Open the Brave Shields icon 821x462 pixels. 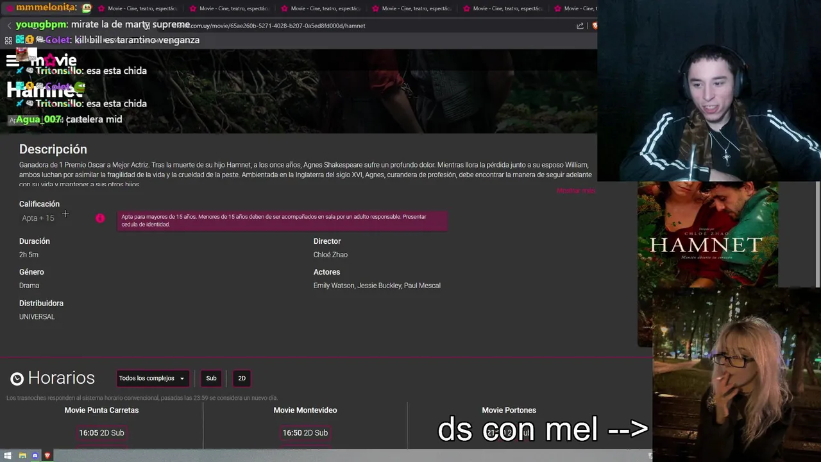595,26
